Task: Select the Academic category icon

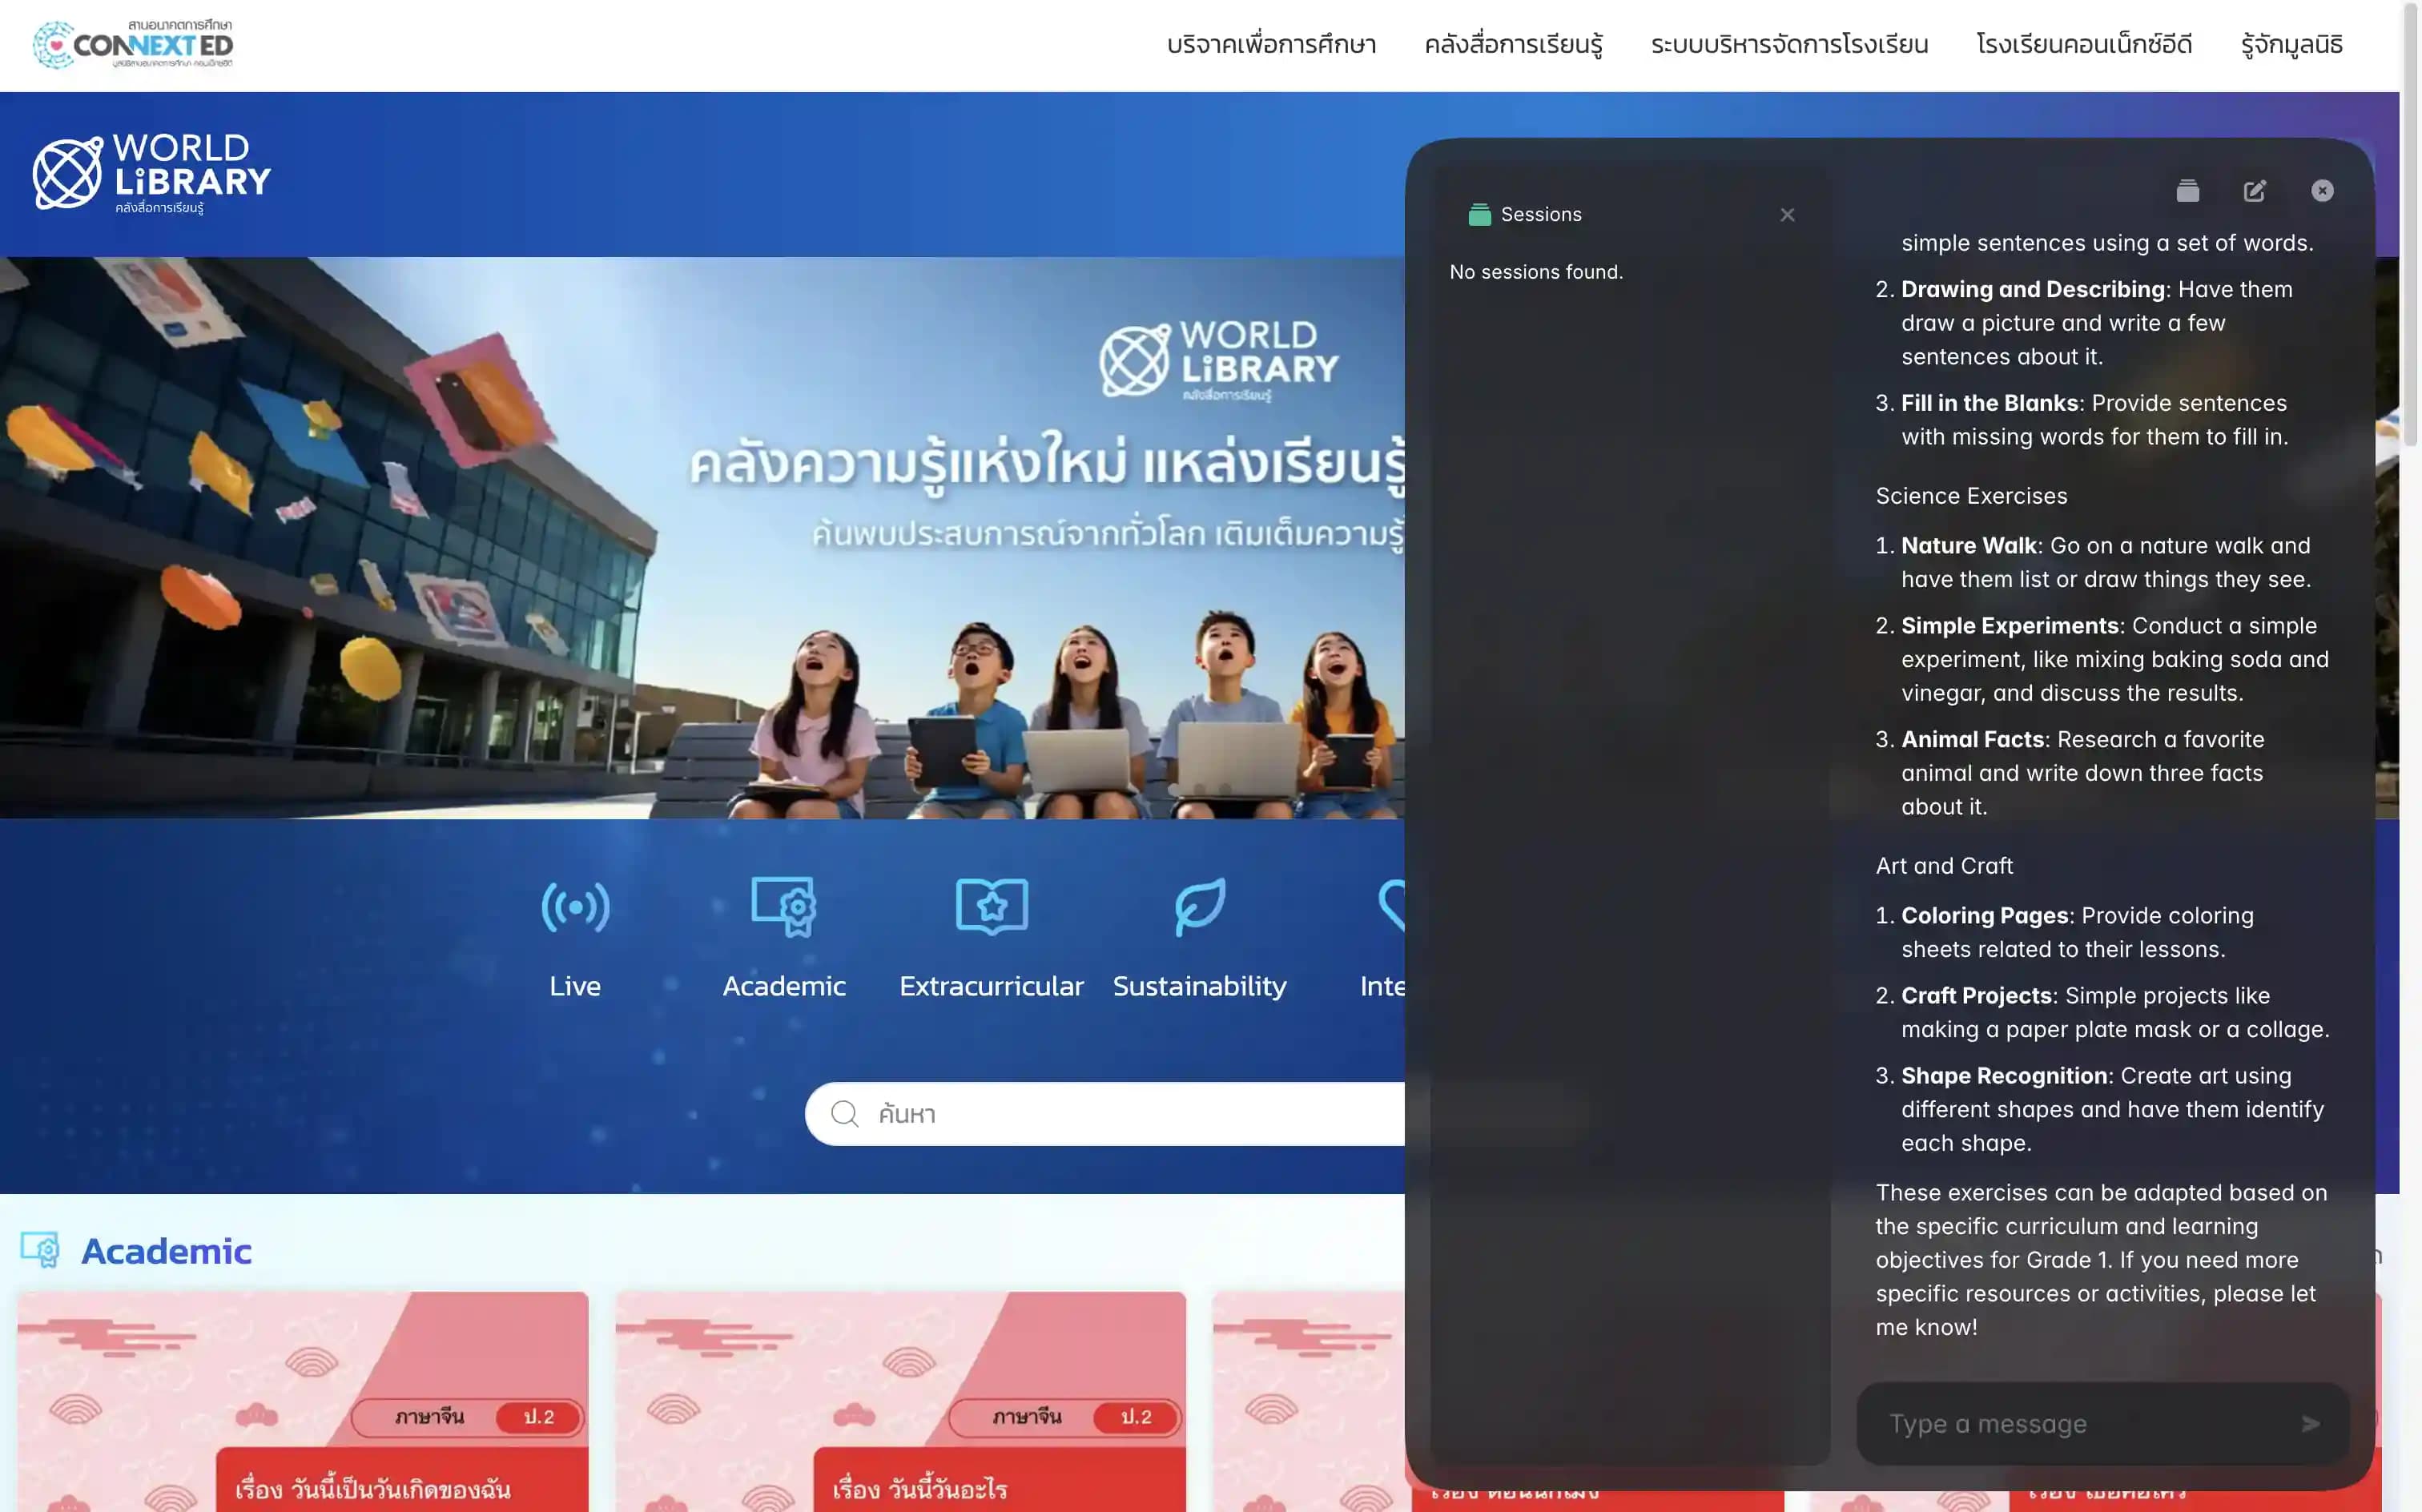Action: pyautogui.click(x=784, y=908)
